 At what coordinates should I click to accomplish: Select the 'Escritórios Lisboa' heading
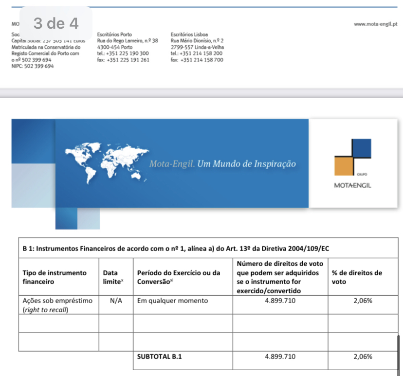189,35
